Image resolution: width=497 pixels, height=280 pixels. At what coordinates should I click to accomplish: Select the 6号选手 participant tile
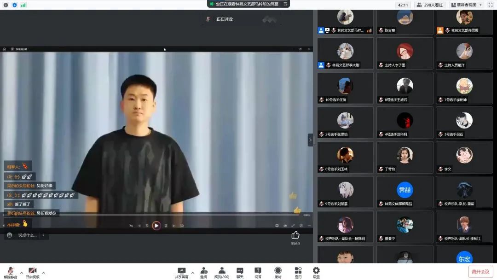(345, 157)
